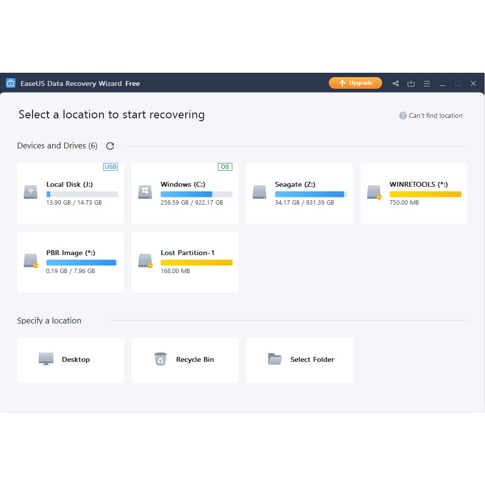Viewport: 485px width, 485px height.
Task: Click the Windows (C:) usage bar
Action: pos(196,194)
